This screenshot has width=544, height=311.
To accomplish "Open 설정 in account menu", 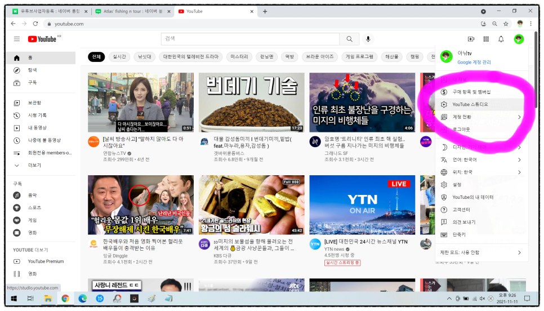I will (x=482, y=185).
